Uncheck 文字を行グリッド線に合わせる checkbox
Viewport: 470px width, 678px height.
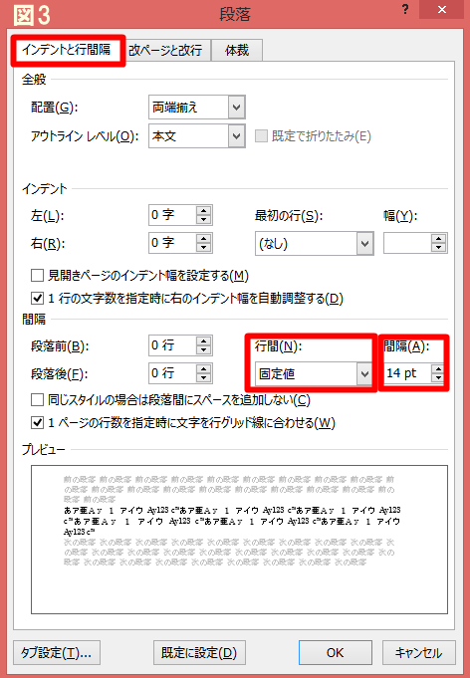37,422
